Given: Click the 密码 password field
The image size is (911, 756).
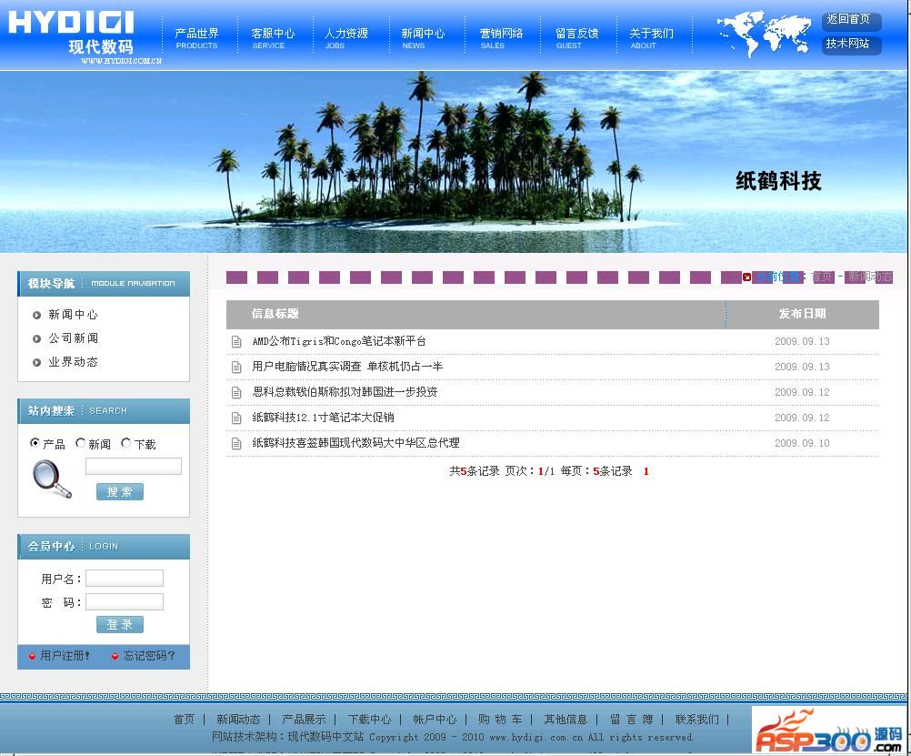Looking at the screenshot, I should point(125,602).
